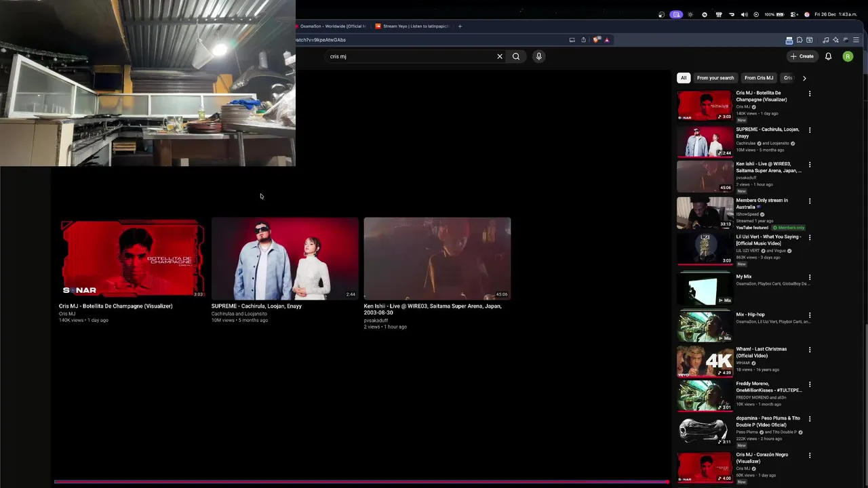Open more options for Mix - Hip-hop playlist
The image size is (868, 488).
click(810, 315)
